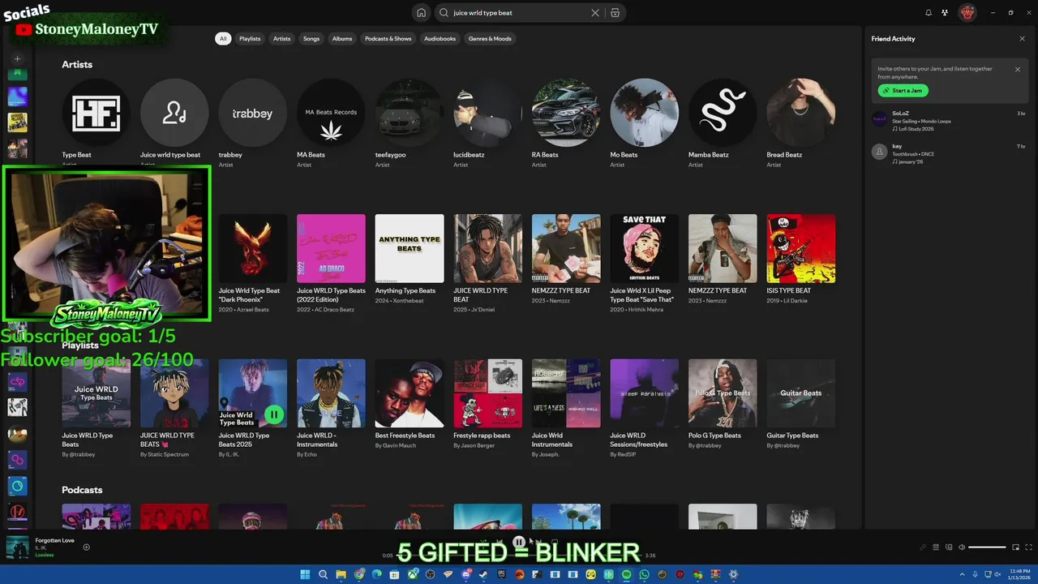Click 'Forgotten Love' now playing title
Image resolution: width=1038 pixels, height=584 pixels.
(54, 540)
